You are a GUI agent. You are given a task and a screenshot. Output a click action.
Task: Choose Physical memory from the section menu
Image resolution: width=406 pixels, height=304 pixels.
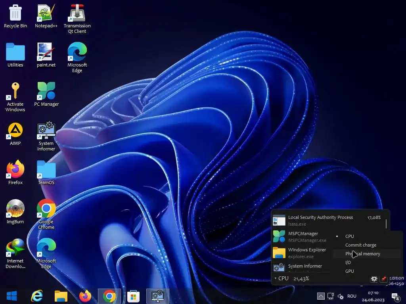tap(367, 254)
